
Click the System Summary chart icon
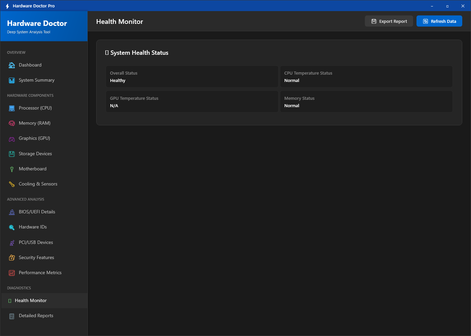[x=12, y=80]
